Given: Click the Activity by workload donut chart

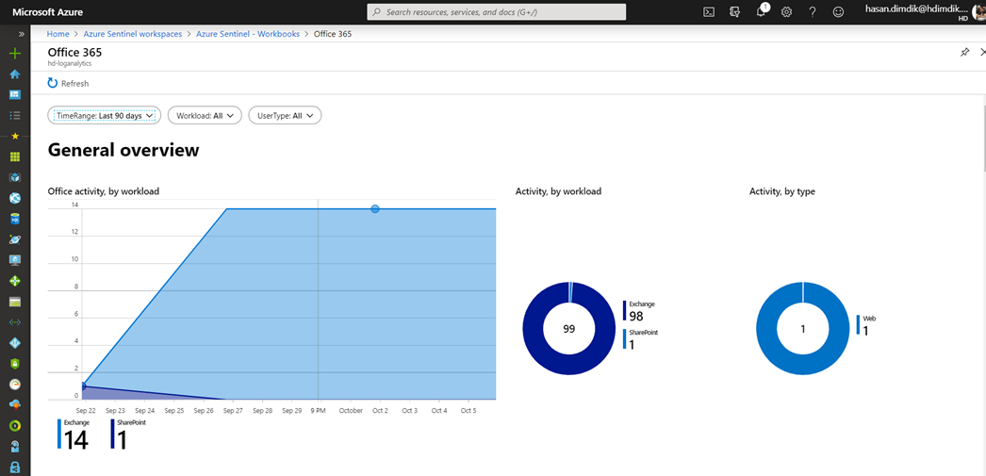Looking at the screenshot, I should click(569, 329).
